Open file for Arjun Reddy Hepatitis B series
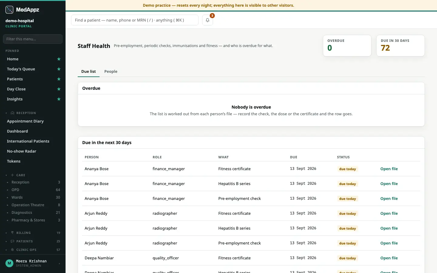 [389, 228]
